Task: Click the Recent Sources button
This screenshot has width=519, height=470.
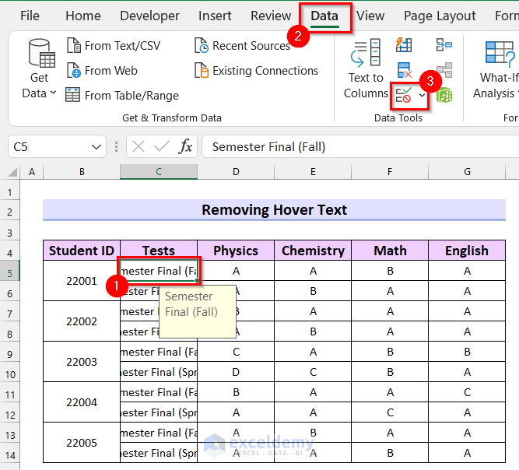Action: (x=242, y=46)
